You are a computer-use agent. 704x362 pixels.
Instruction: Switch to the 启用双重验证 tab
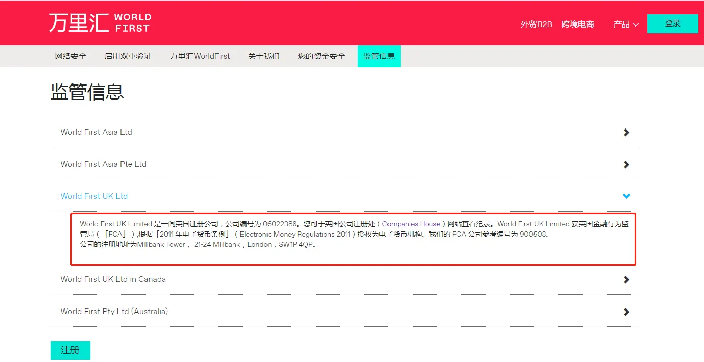tap(128, 56)
